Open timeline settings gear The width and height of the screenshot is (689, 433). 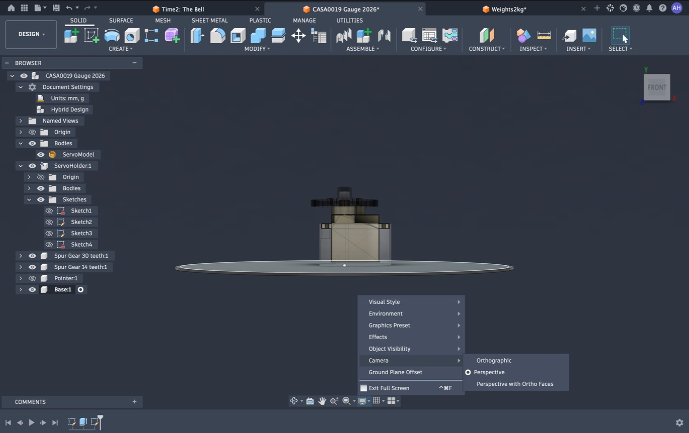[x=679, y=422]
